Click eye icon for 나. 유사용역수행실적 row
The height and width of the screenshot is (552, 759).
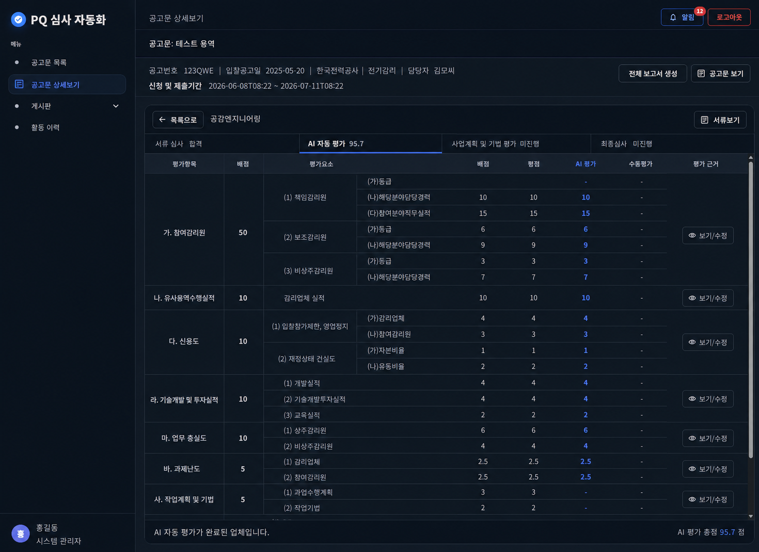(692, 298)
